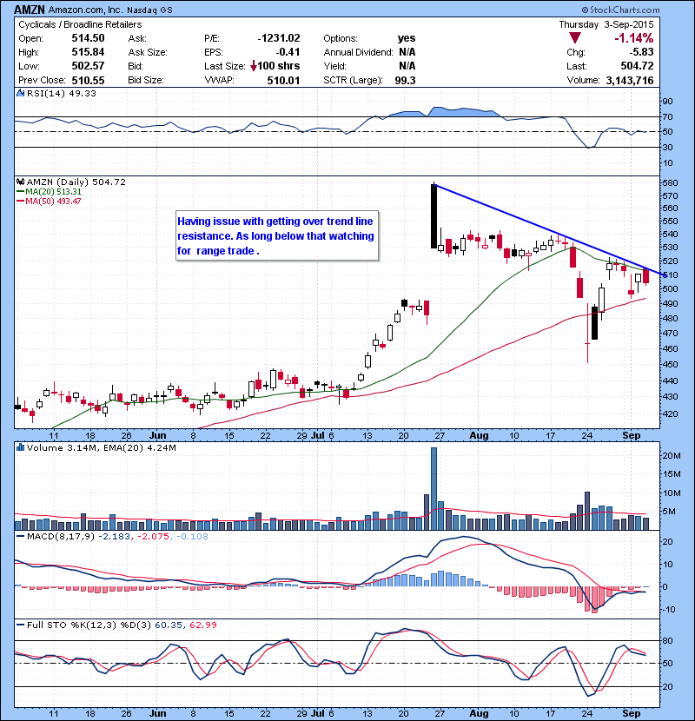Click the AMZN ticker symbol heading
Image resolution: width=695 pixels, height=721 pixels.
(x=30, y=8)
